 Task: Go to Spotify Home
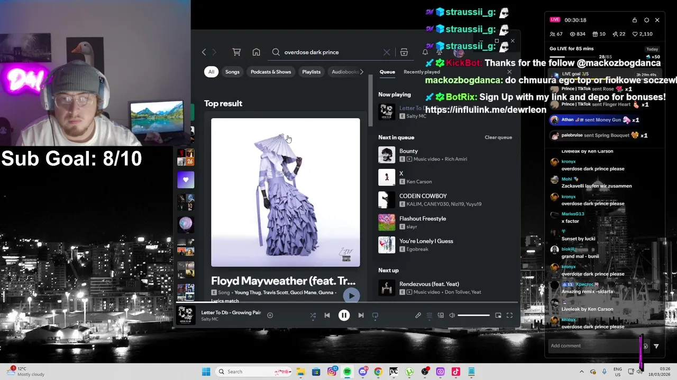[x=256, y=52]
